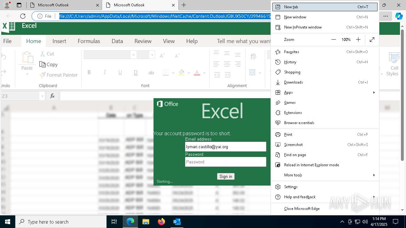This screenshot has height=228, width=406.
Task: Click the fx insert function icon
Action: tap(52, 96)
